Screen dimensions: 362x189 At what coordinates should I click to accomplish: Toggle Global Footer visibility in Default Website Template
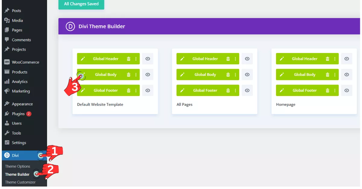click(148, 90)
